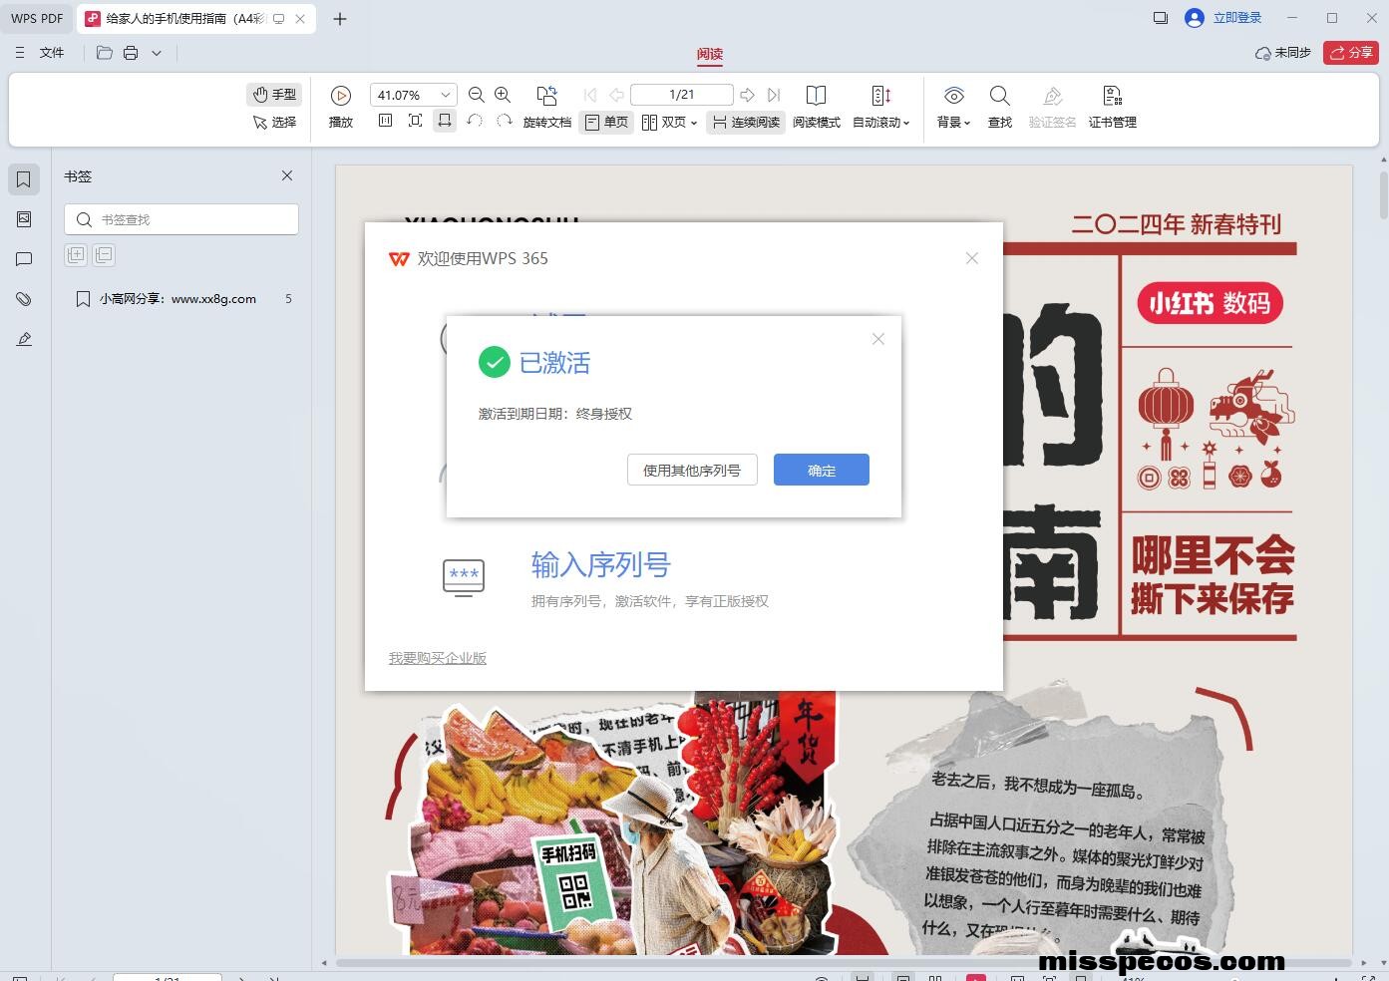1389x981 pixels.
Task: Open the comments sidebar panel icon
Action: click(x=24, y=259)
